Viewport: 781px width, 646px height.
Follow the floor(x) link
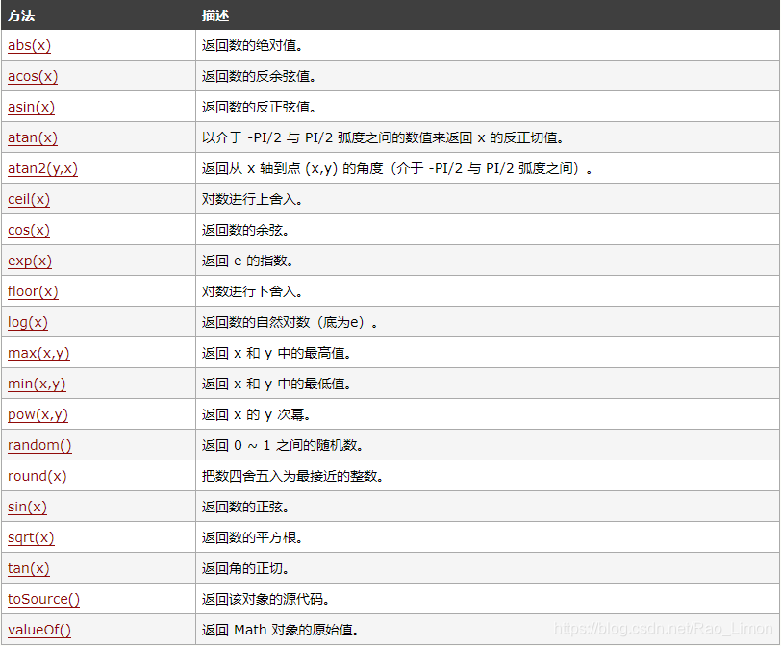pos(33,291)
